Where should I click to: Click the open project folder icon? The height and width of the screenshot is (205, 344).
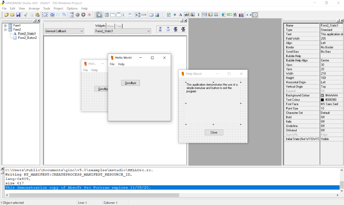[x=12, y=15]
